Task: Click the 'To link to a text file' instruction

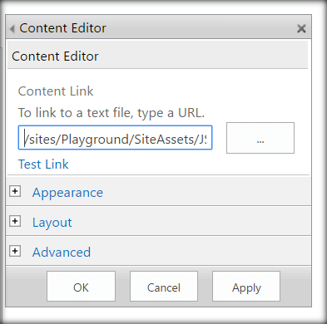Action: click(111, 113)
